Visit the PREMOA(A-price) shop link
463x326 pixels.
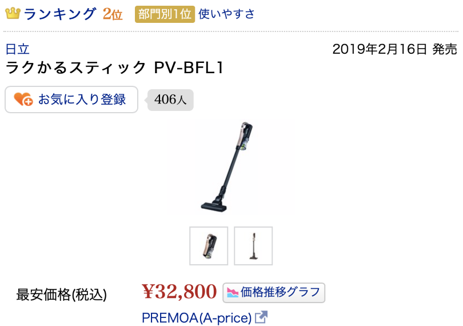(x=197, y=318)
